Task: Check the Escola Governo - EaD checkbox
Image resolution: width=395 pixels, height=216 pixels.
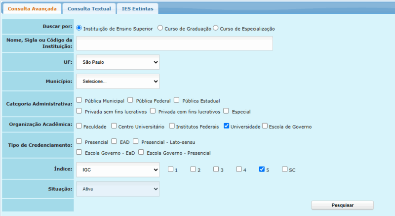Action: 79,152
